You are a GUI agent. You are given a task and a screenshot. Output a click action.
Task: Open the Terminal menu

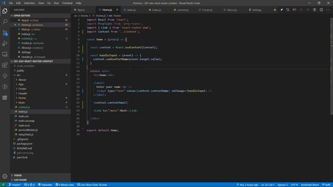click(67, 3)
